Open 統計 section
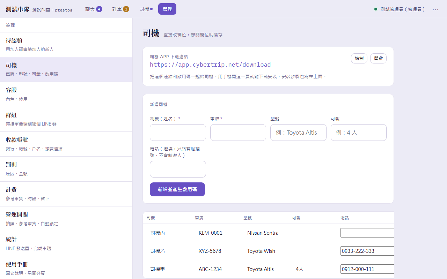 click(66, 243)
